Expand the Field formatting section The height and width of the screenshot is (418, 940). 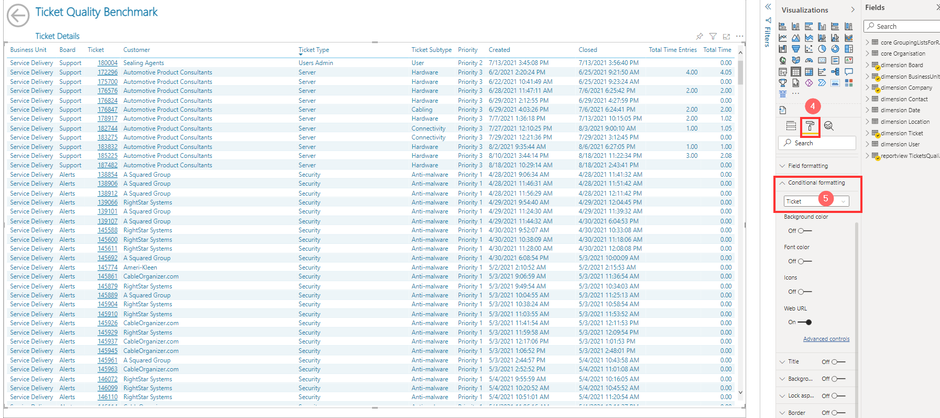(x=808, y=166)
